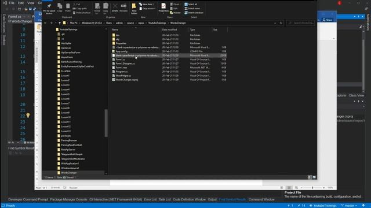The width and height of the screenshot is (371, 208).
Task: Open the Move to dropdown in Organize group
Action: click(x=97, y=9)
